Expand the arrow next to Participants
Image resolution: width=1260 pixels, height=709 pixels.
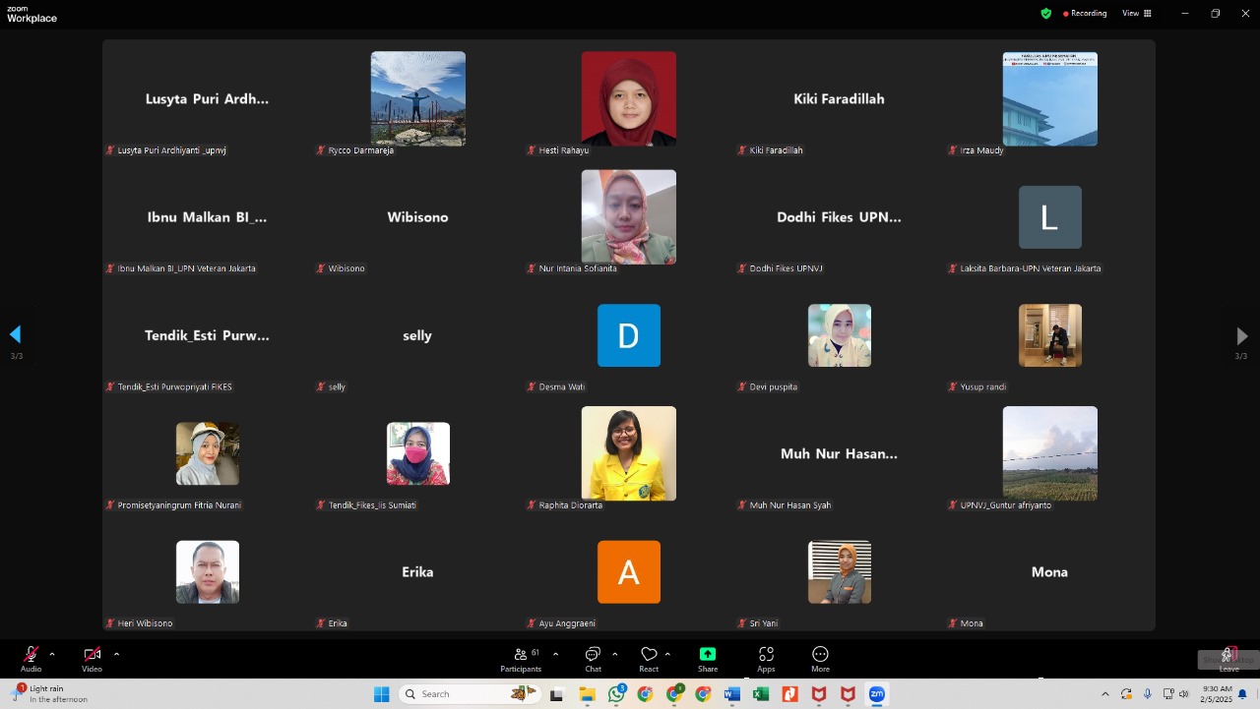tap(555, 654)
